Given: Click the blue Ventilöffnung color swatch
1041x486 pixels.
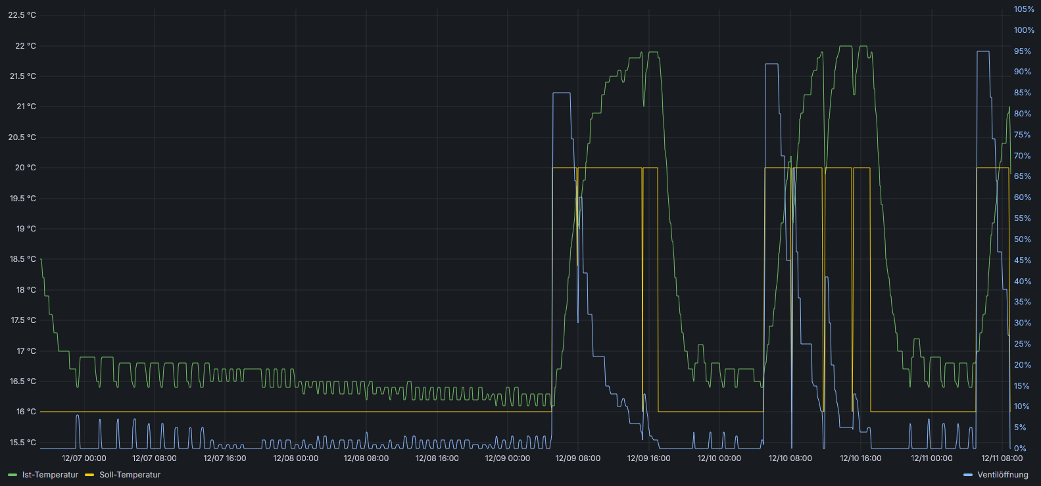Looking at the screenshot, I should click(x=968, y=475).
